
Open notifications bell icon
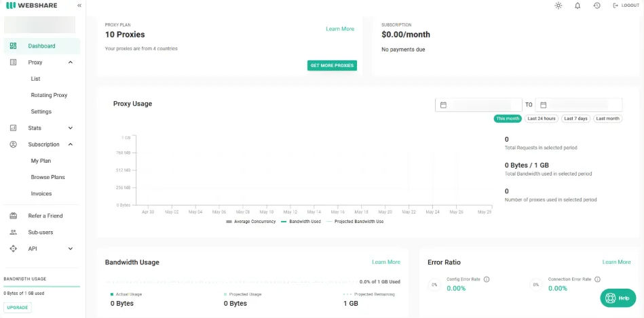click(x=577, y=5)
